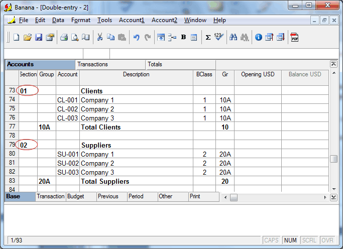Print the document with the printer icon
This screenshot has height=249, width=343.
[64, 37]
